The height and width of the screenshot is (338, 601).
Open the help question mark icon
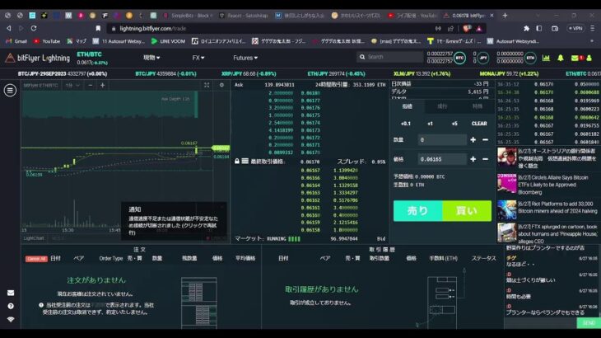[x=11, y=306]
